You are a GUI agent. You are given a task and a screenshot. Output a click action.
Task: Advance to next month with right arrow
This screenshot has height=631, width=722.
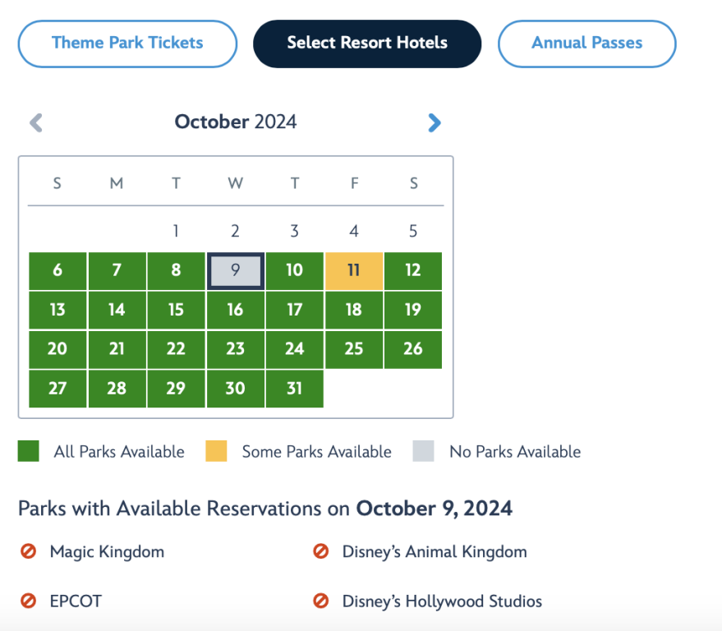point(435,123)
